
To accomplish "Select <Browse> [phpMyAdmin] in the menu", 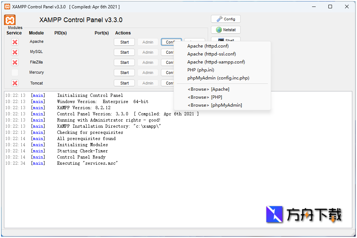I will [x=222, y=105].
